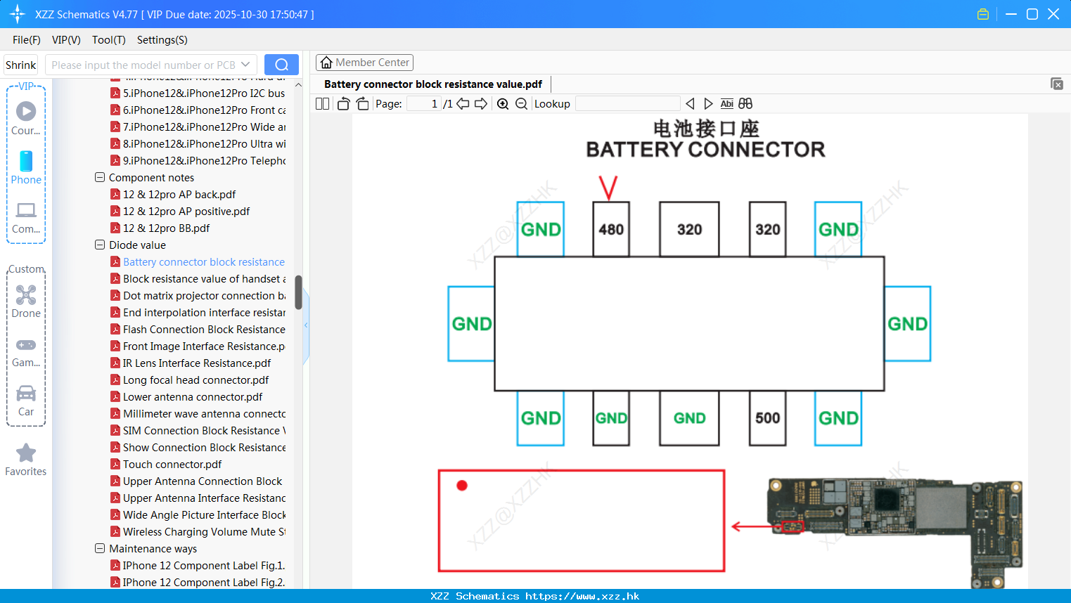This screenshot has width=1071, height=603.
Task: Click the binoculars search icon
Action: point(745,103)
